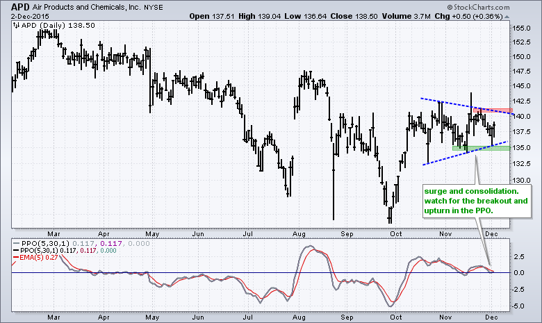Click the Close 138.50 value
The image size is (542, 323).
point(354,16)
